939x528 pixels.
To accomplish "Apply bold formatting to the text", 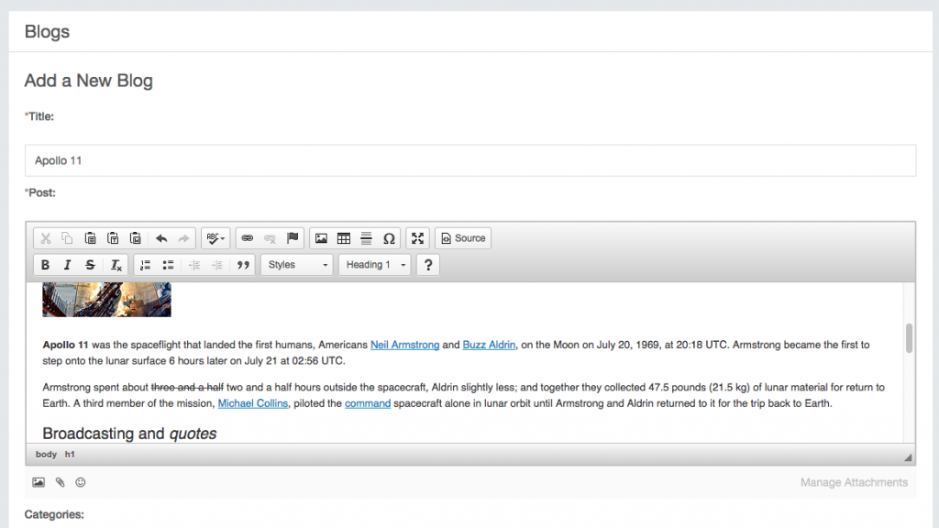I will [x=45, y=264].
